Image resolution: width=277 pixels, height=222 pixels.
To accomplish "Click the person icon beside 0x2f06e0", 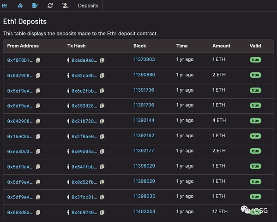I will 68,136.
